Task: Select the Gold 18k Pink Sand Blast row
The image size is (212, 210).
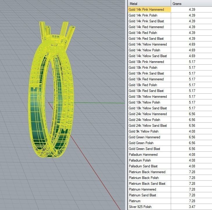Action: (x=170, y=73)
